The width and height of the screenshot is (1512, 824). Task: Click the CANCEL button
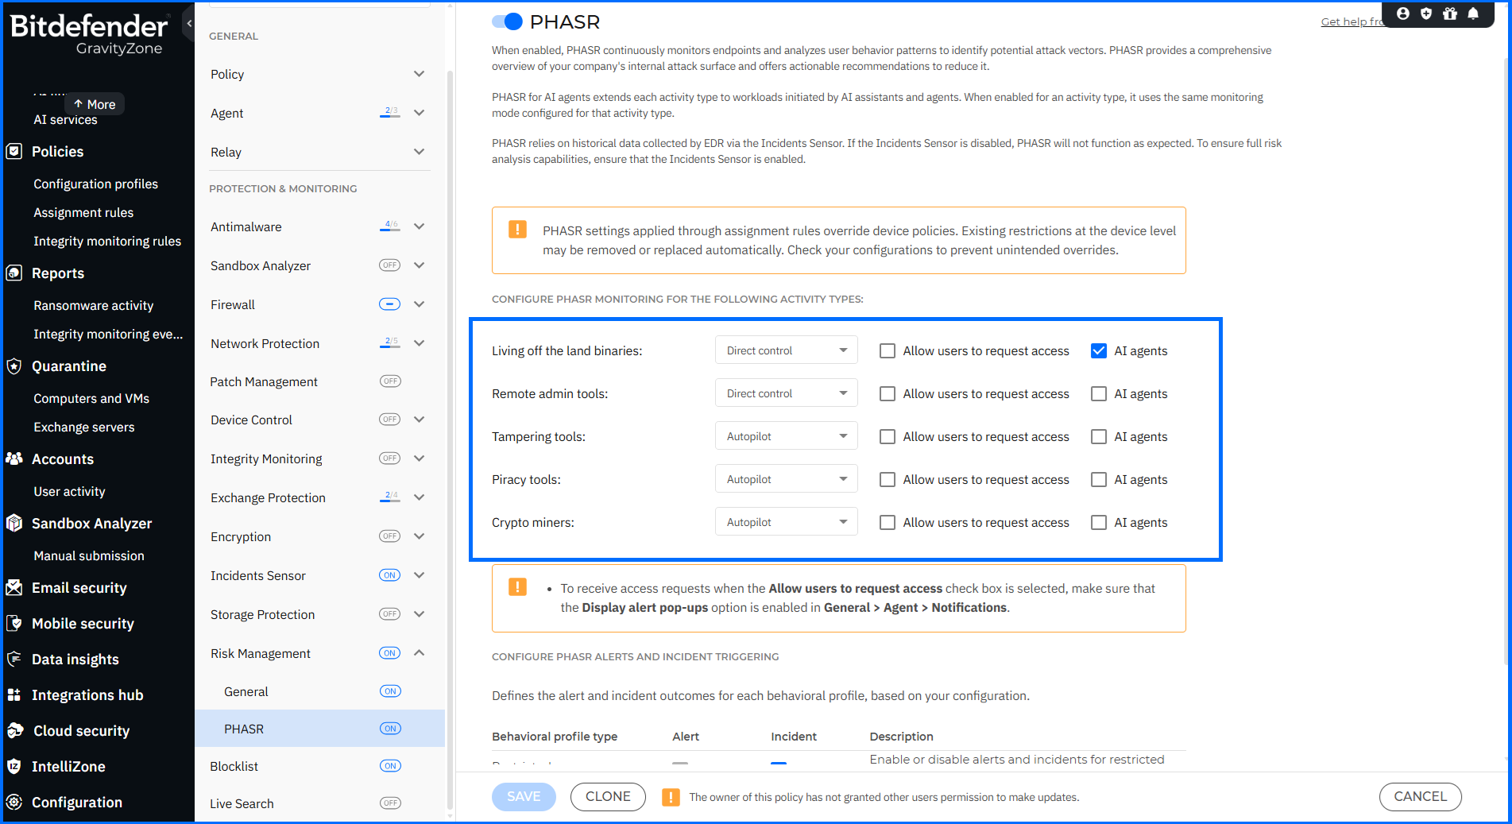click(1420, 796)
